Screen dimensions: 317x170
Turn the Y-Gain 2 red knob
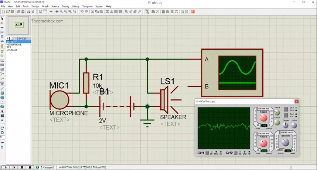(263, 143)
